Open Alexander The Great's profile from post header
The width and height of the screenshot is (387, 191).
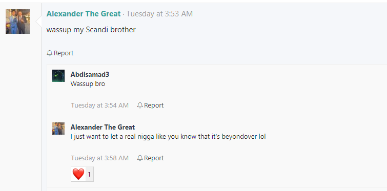point(84,14)
